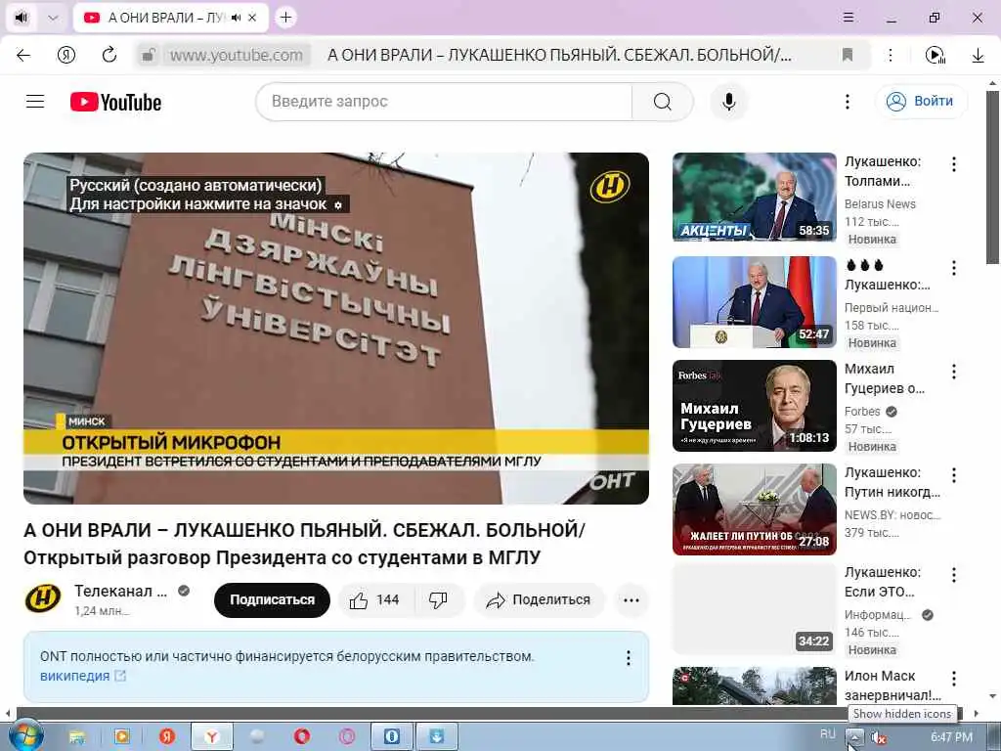
Task: Open options menu for Первый национ video
Action: pos(954,268)
